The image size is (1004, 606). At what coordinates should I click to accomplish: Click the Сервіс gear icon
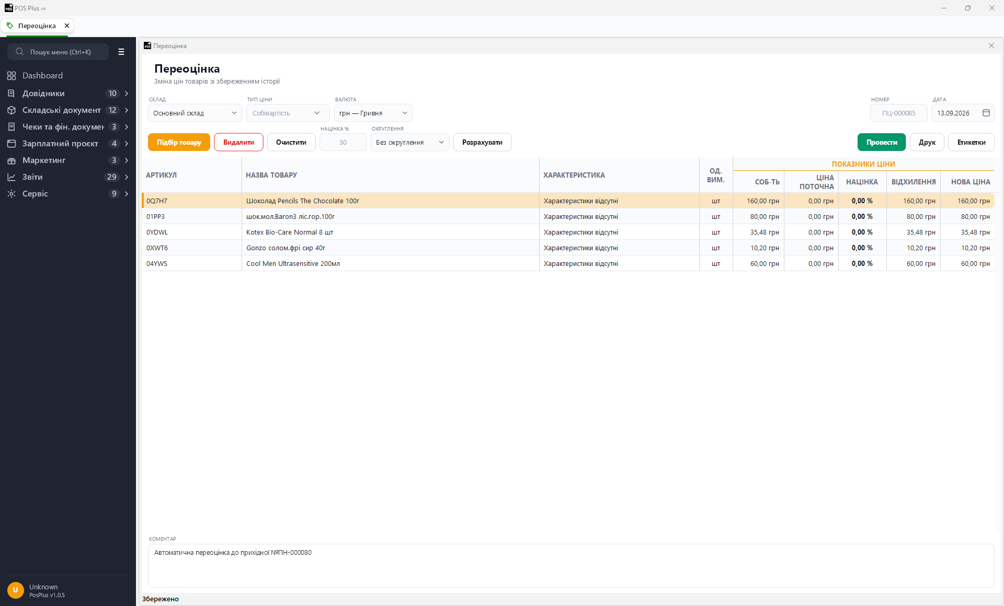(x=12, y=194)
